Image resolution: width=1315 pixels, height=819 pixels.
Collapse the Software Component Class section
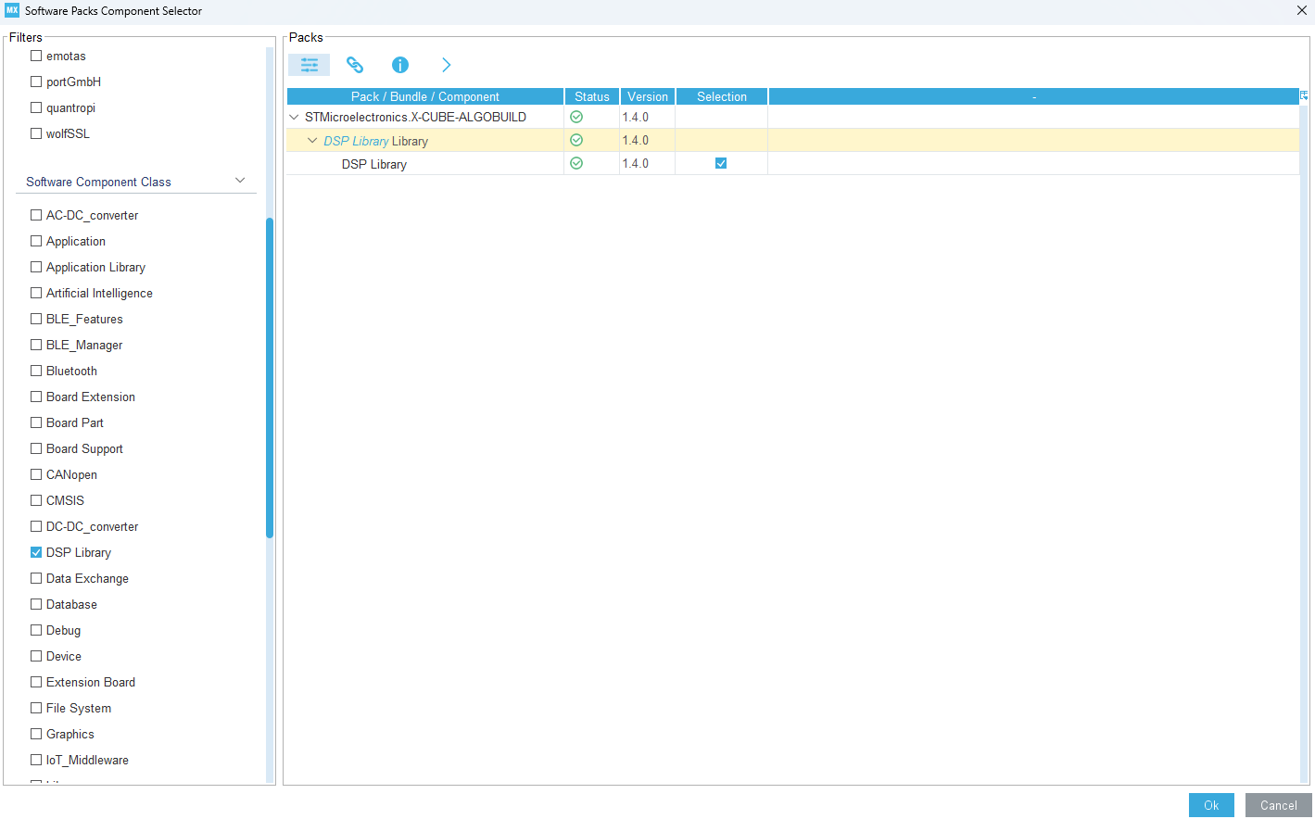tap(240, 180)
